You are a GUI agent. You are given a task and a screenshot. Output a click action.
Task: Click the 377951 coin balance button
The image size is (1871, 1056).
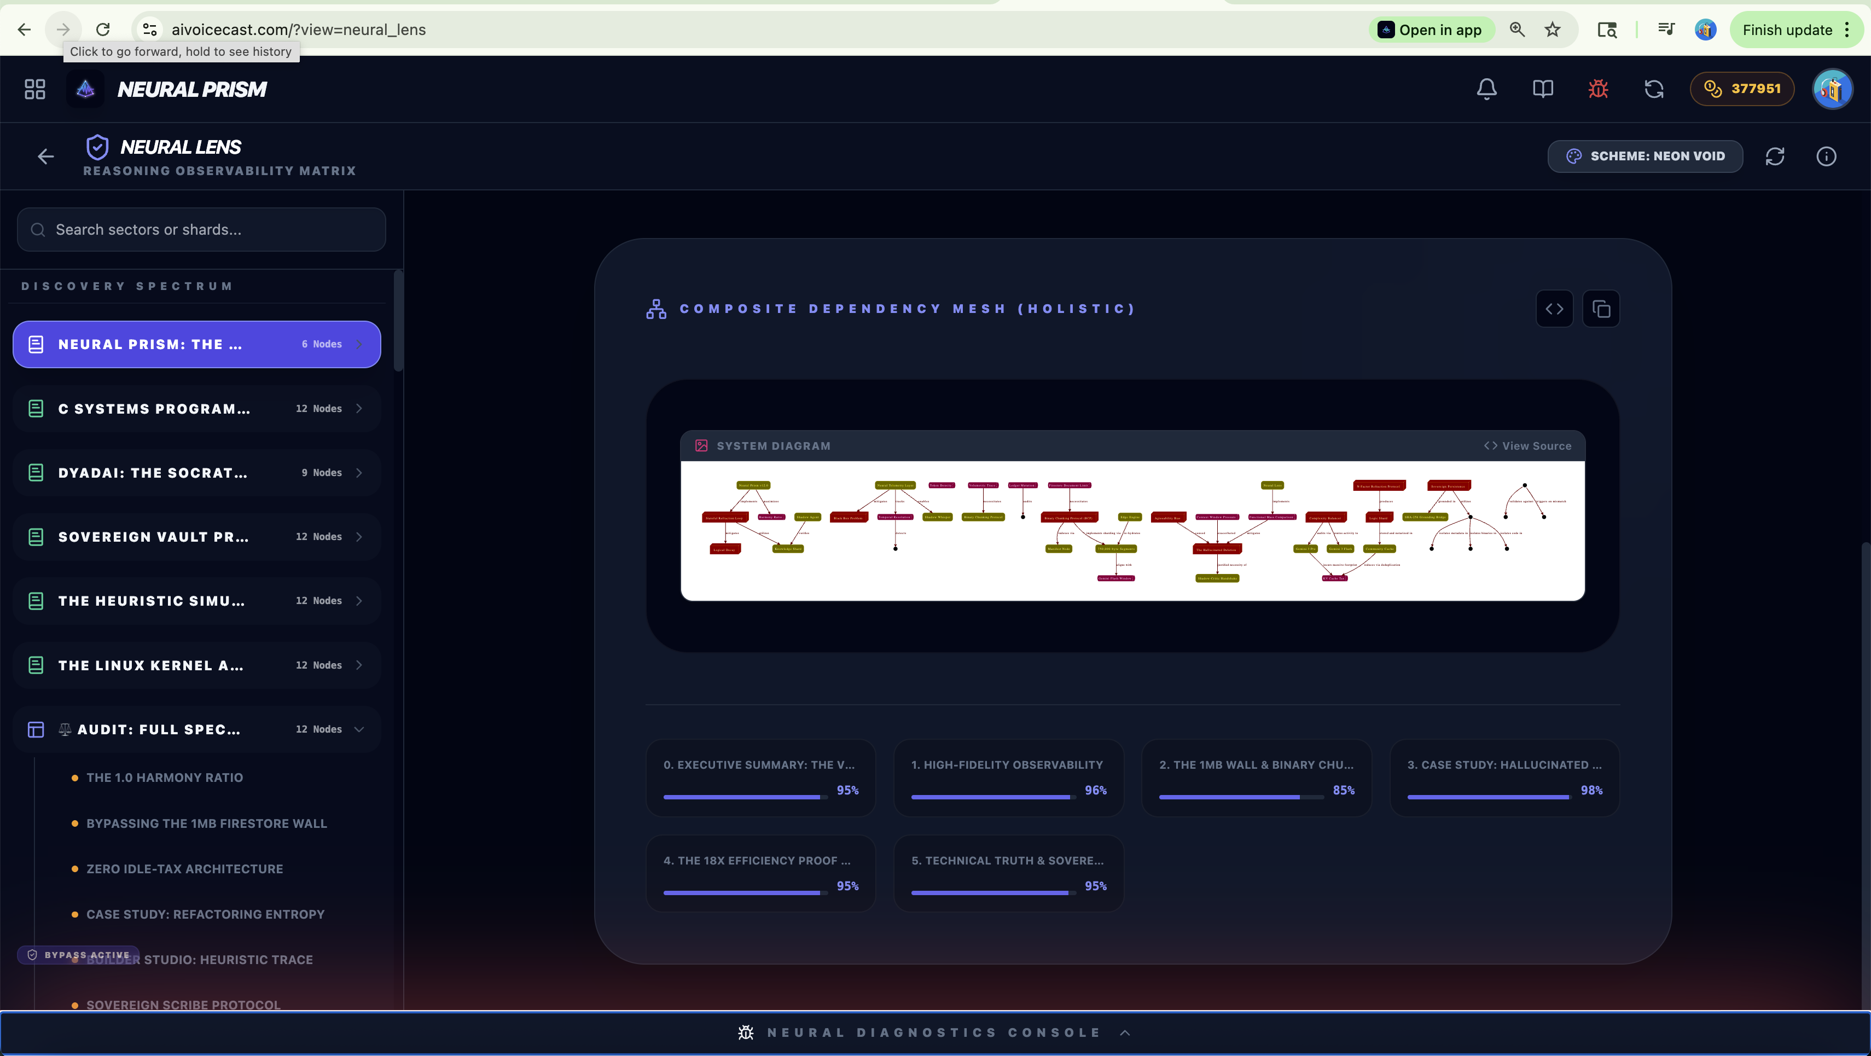pos(1742,89)
